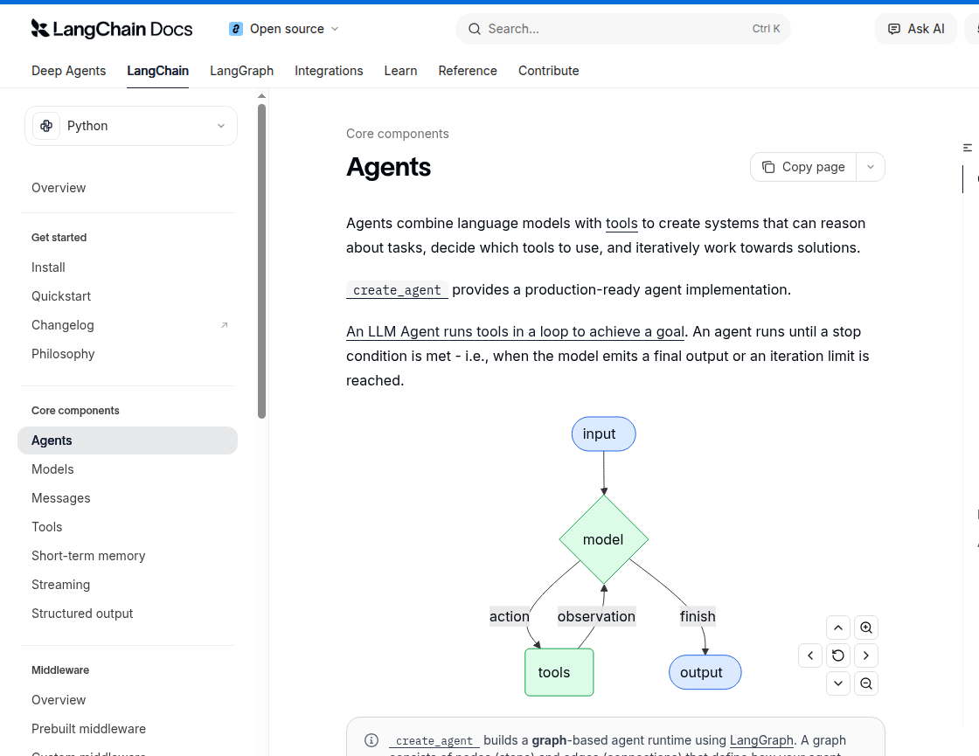Open the Integrations tab
Viewport: 979px width, 756px height.
[329, 71]
